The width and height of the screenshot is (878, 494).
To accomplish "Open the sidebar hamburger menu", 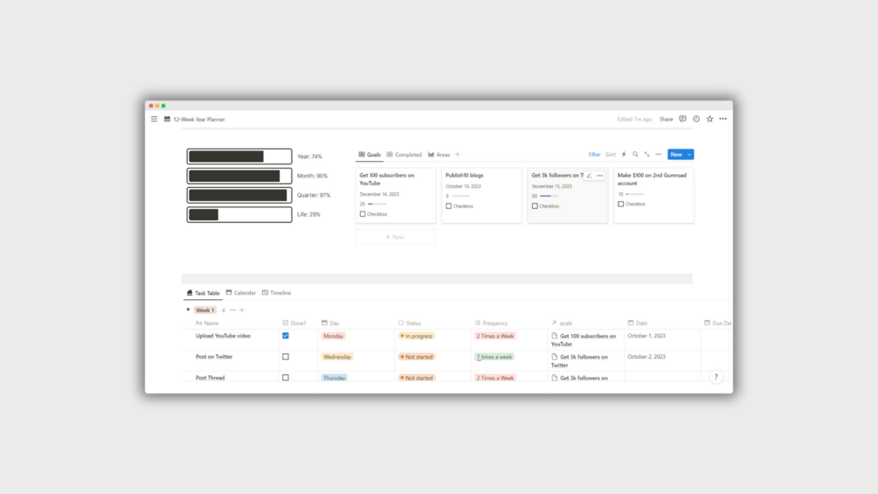I will (x=154, y=119).
